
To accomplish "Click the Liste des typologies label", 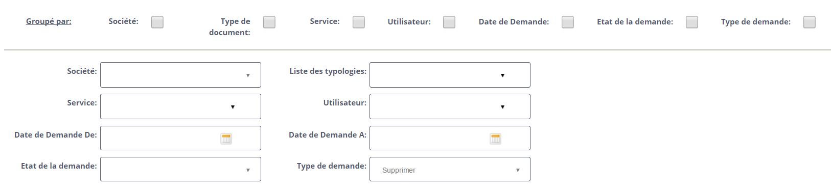I will [x=328, y=71].
